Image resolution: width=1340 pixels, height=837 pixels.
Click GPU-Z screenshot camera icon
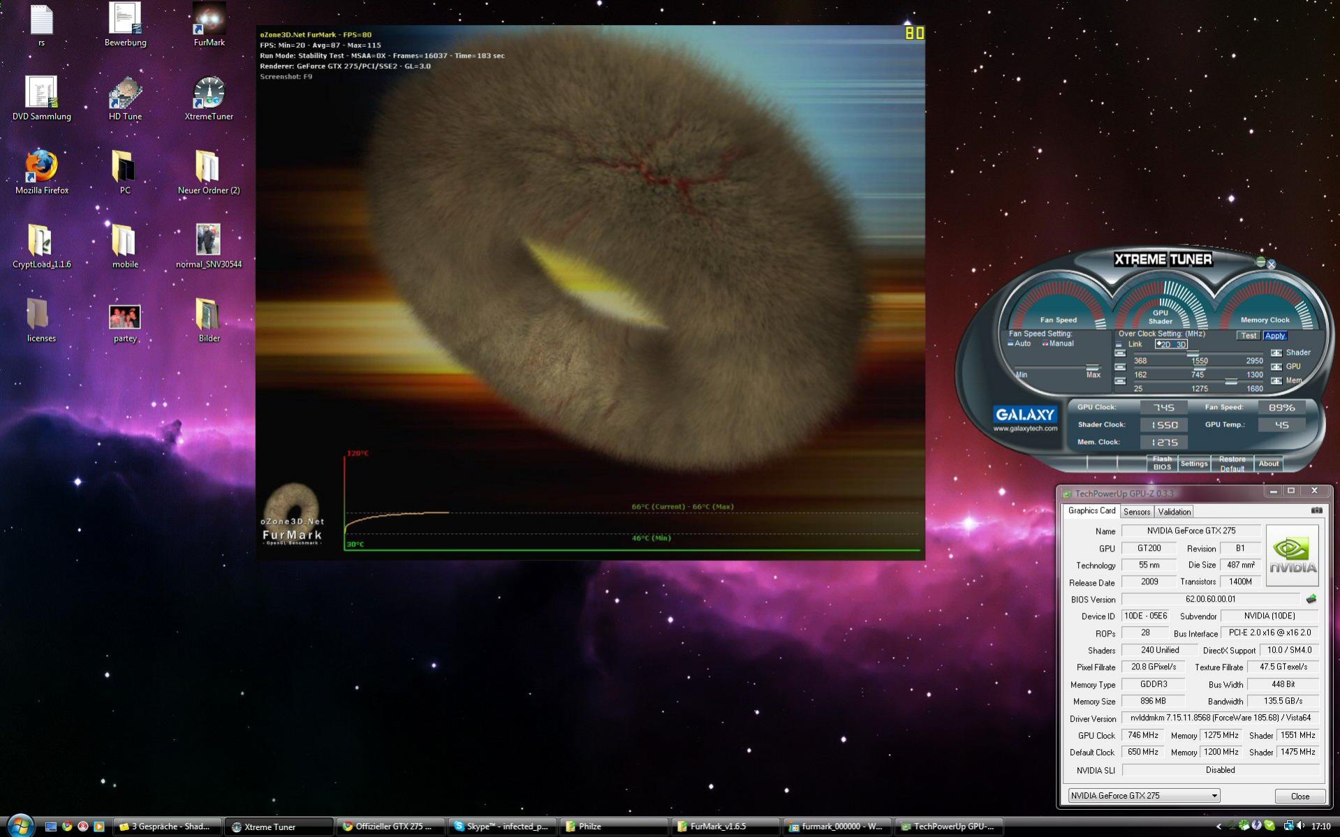click(1316, 511)
